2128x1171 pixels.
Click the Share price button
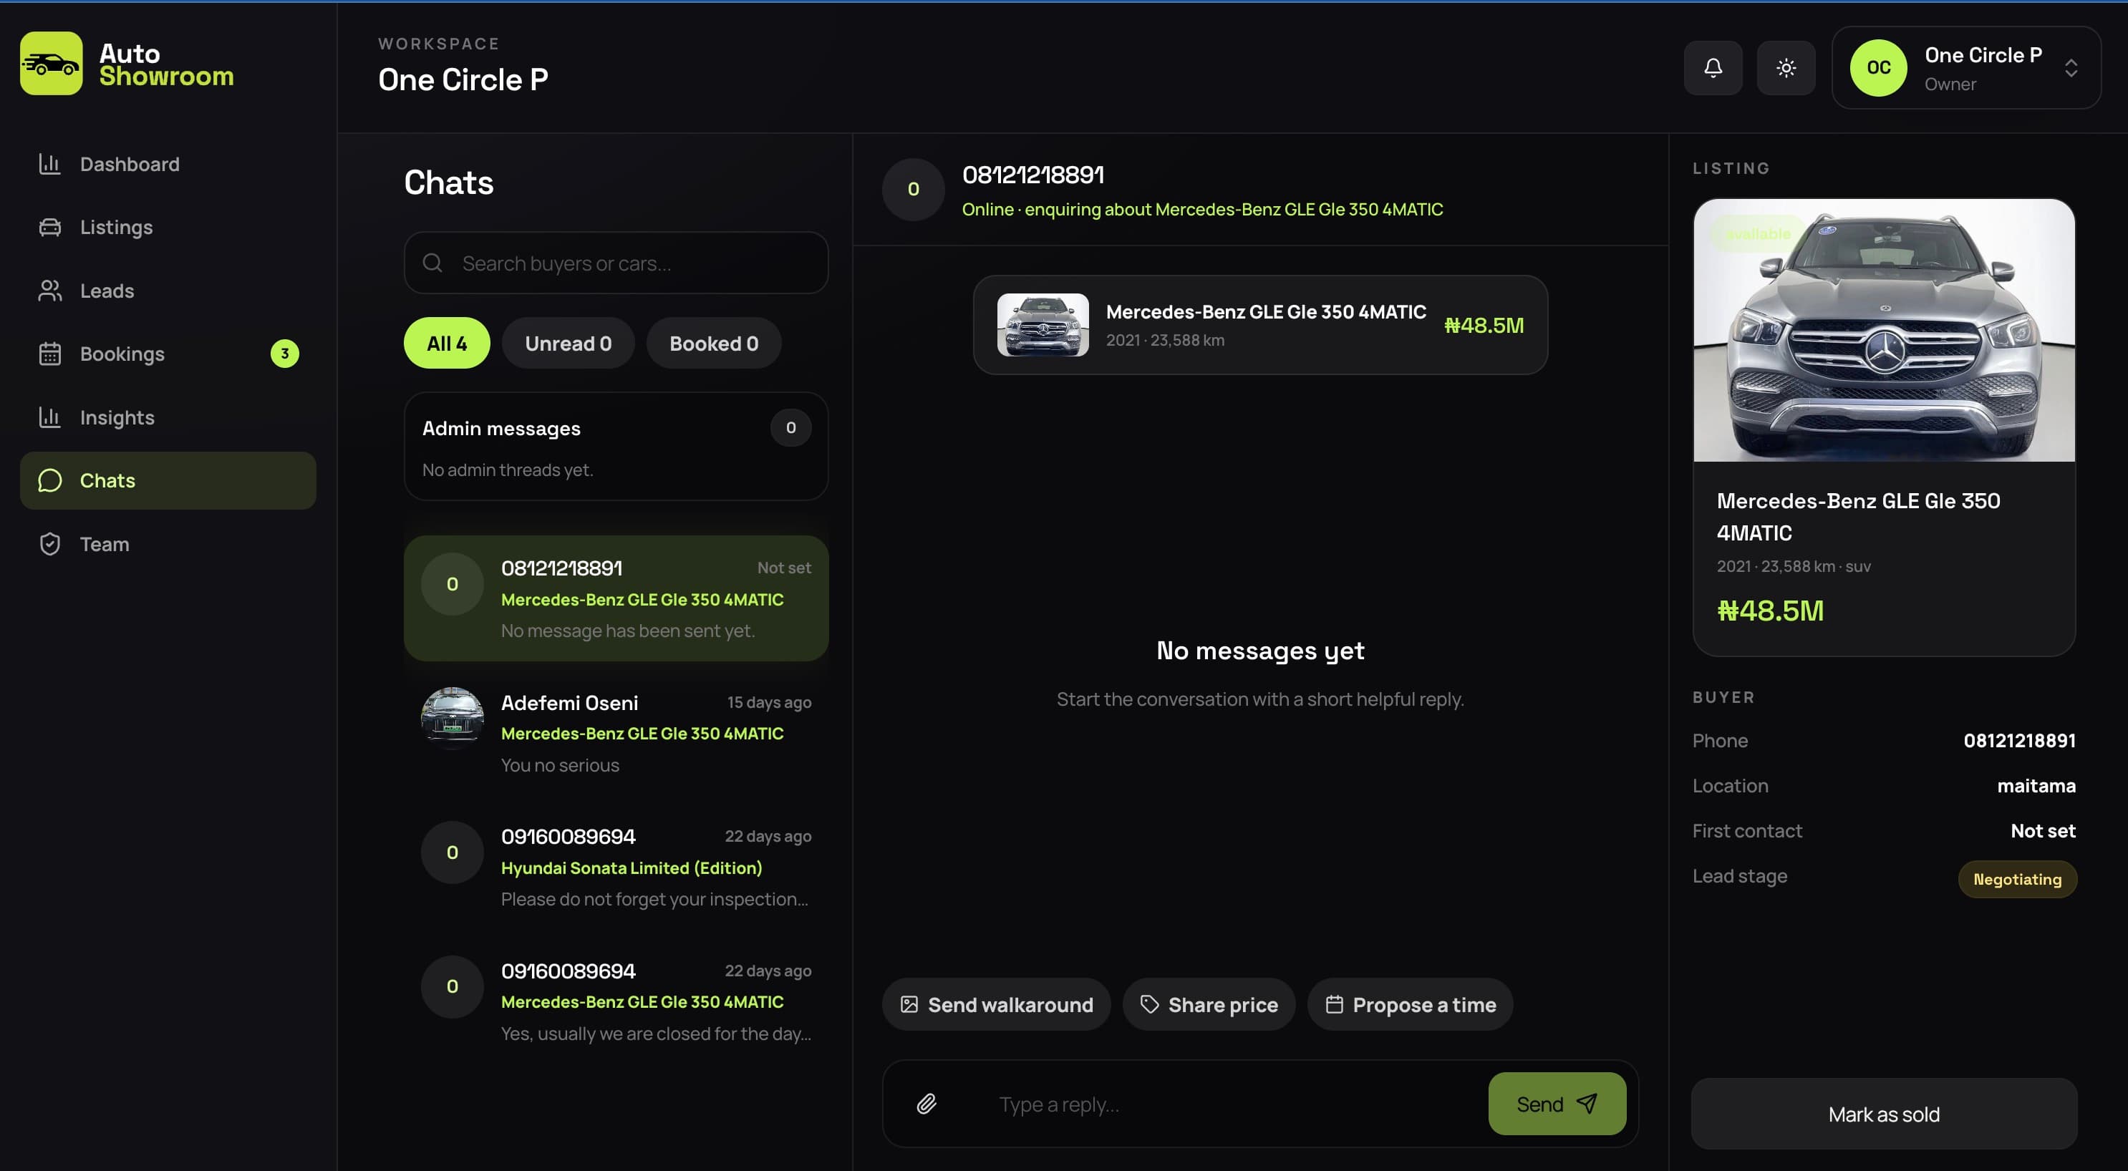pyautogui.click(x=1209, y=1004)
